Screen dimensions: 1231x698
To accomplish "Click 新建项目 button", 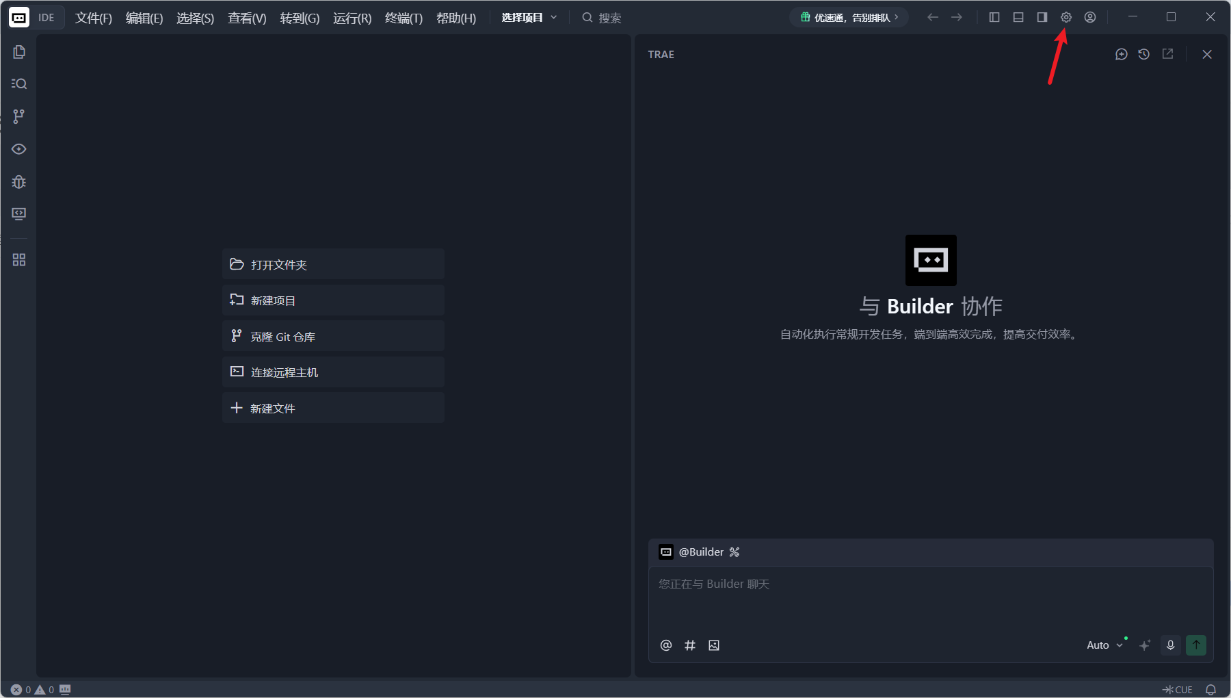I will tap(333, 300).
